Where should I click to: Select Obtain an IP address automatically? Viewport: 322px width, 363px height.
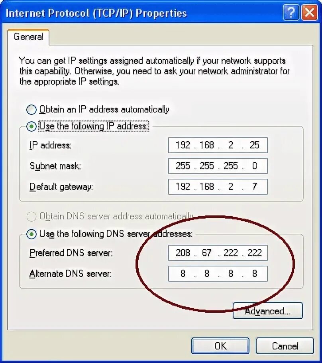31,110
